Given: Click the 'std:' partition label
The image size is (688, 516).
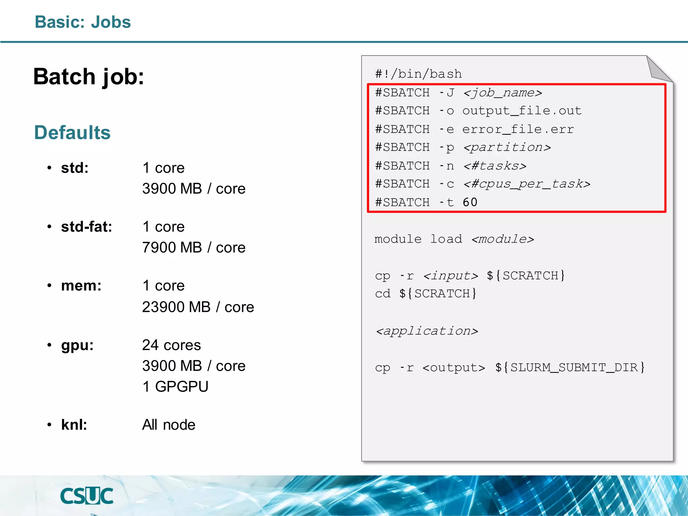Looking at the screenshot, I should click(75, 168).
